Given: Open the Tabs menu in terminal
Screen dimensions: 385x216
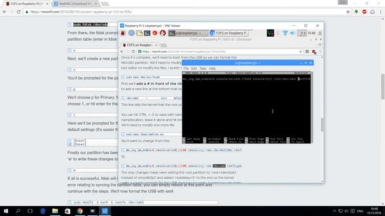Looking at the screenshot, I should (203, 68).
